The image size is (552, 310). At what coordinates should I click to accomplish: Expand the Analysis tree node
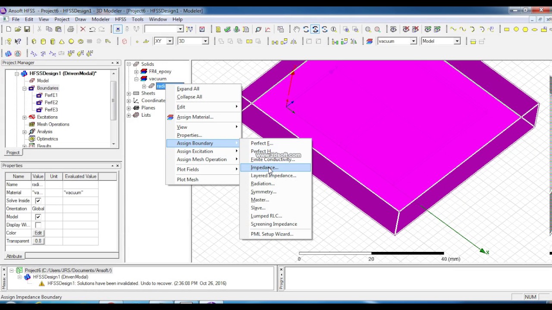coord(25,132)
